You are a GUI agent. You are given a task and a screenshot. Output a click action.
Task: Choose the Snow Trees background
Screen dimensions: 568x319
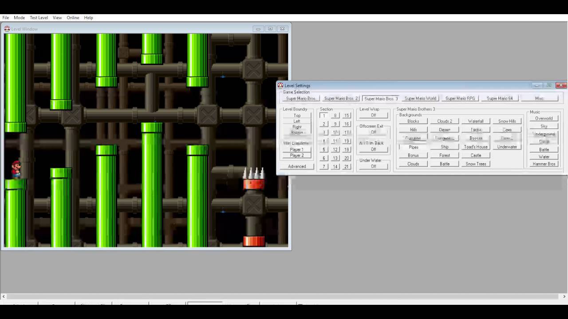pyautogui.click(x=476, y=164)
